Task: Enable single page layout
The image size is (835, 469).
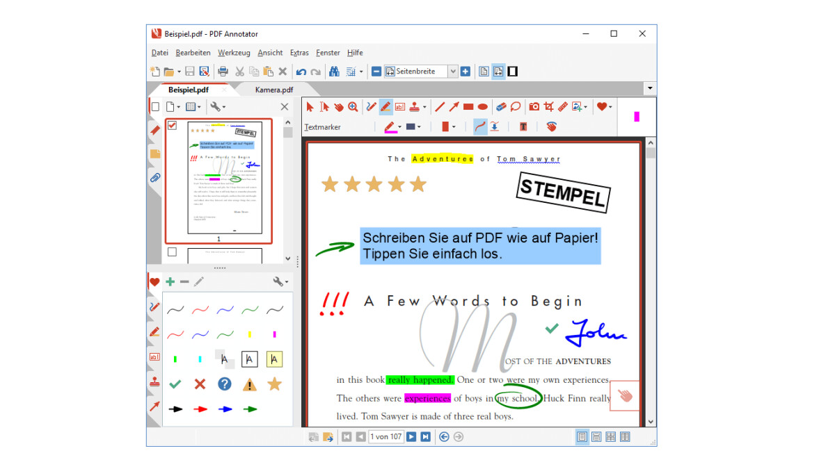Action: tap(582, 437)
